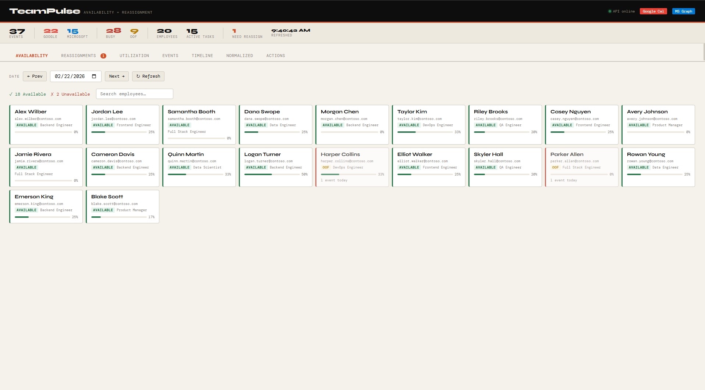The width and height of the screenshot is (705, 390).
Task: Open Cameron Davis' employee card
Action: (123, 167)
